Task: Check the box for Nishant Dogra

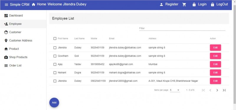Action: (x=55, y=73)
